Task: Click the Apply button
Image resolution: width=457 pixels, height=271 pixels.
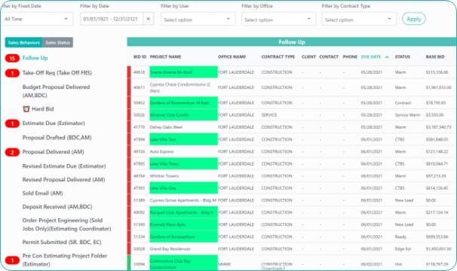Action: click(x=414, y=19)
